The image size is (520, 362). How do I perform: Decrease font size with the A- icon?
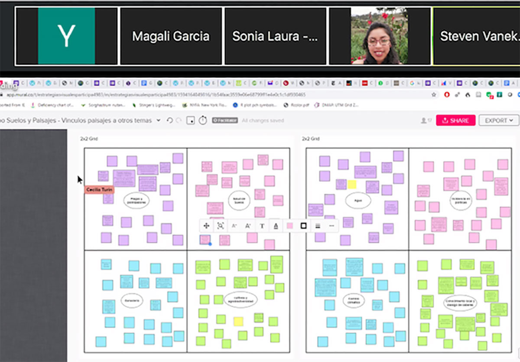point(234,226)
